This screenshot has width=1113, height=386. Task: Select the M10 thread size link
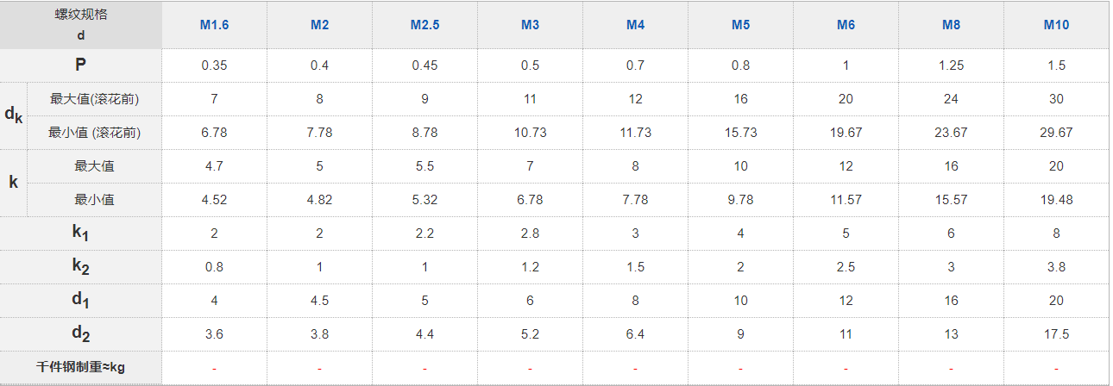click(1056, 25)
